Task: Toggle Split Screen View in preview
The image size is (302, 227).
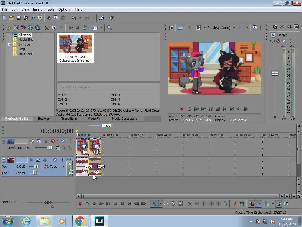Action: (198, 28)
